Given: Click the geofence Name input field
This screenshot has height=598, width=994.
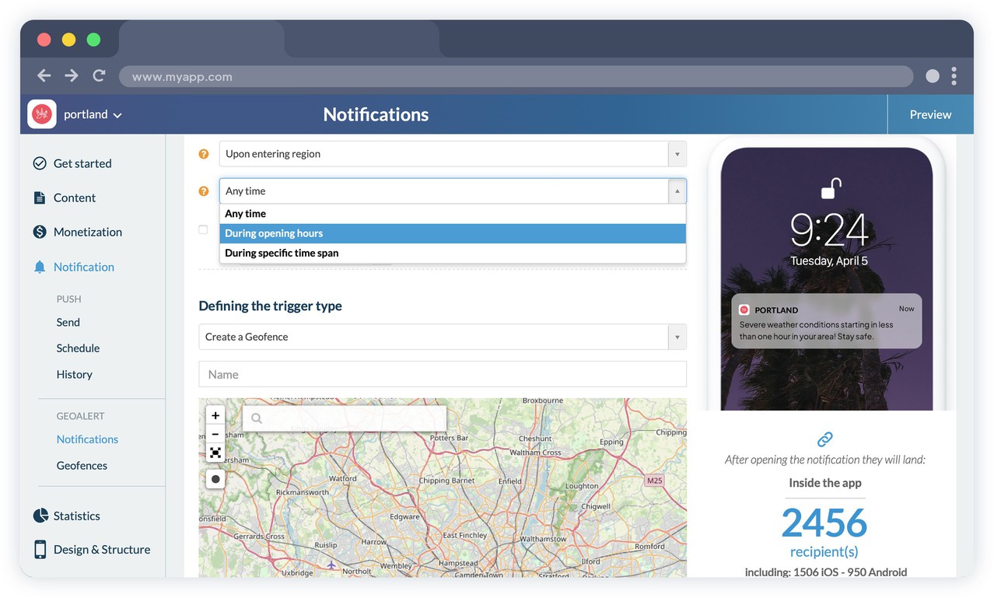Looking at the screenshot, I should click(443, 374).
